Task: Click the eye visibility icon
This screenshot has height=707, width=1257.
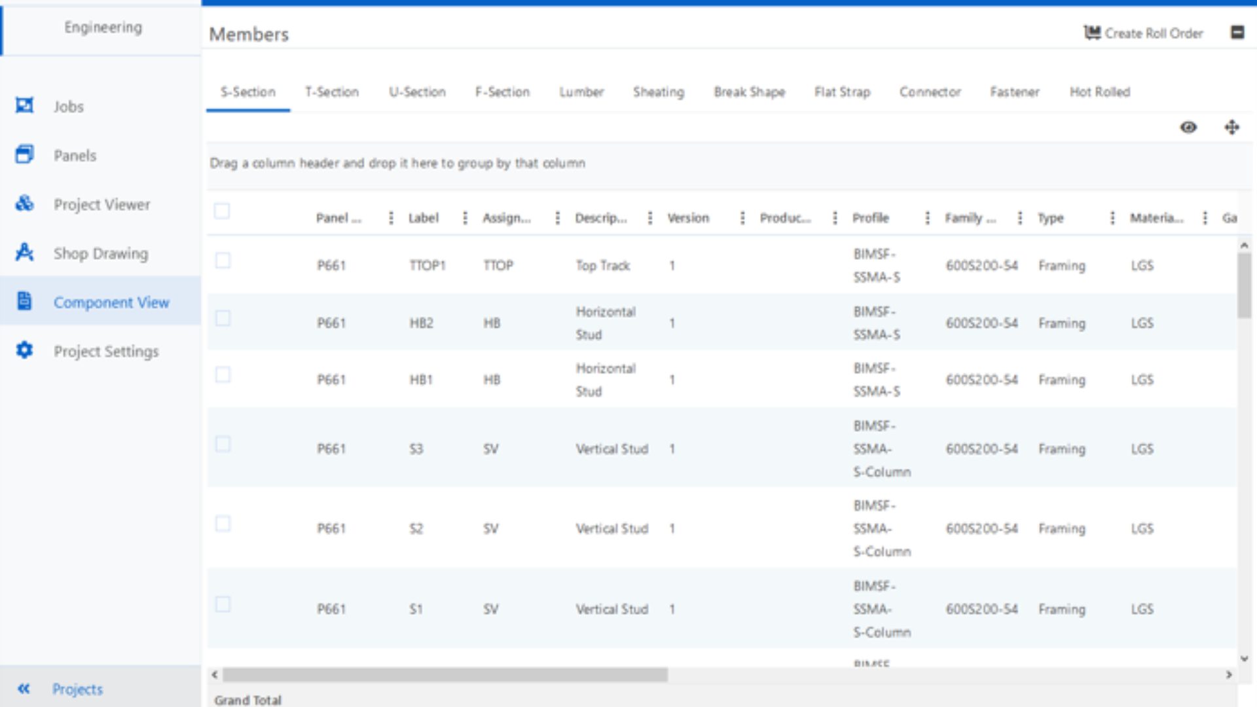Action: click(x=1189, y=127)
